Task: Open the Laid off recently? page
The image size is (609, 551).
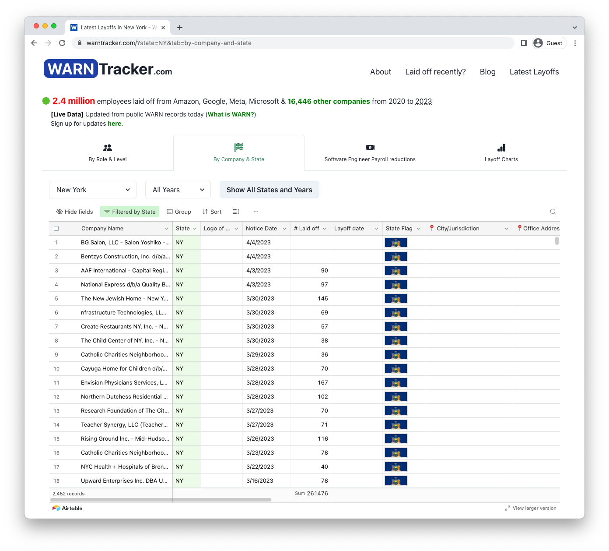Action: pyautogui.click(x=435, y=72)
